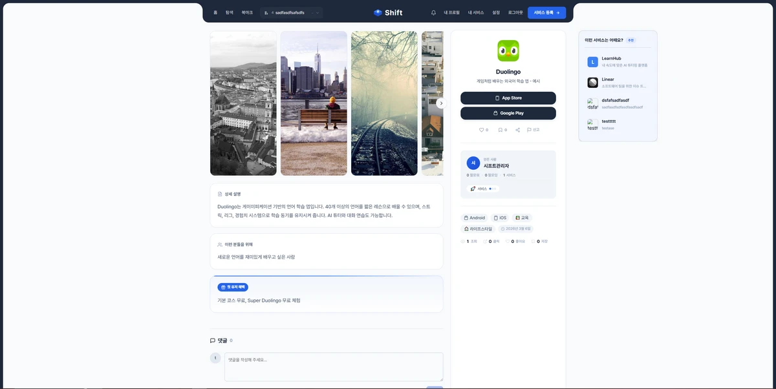Open 내 프로필 in the navbar
Viewport: 776px width, 389px height.
pyautogui.click(x=452, y=12)
